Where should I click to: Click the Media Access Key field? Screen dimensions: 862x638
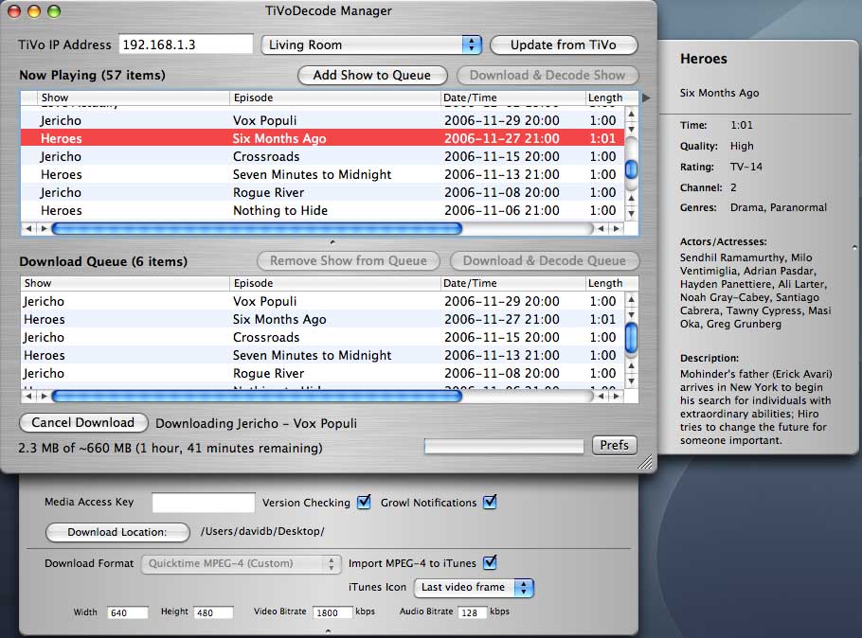point(204,503)
